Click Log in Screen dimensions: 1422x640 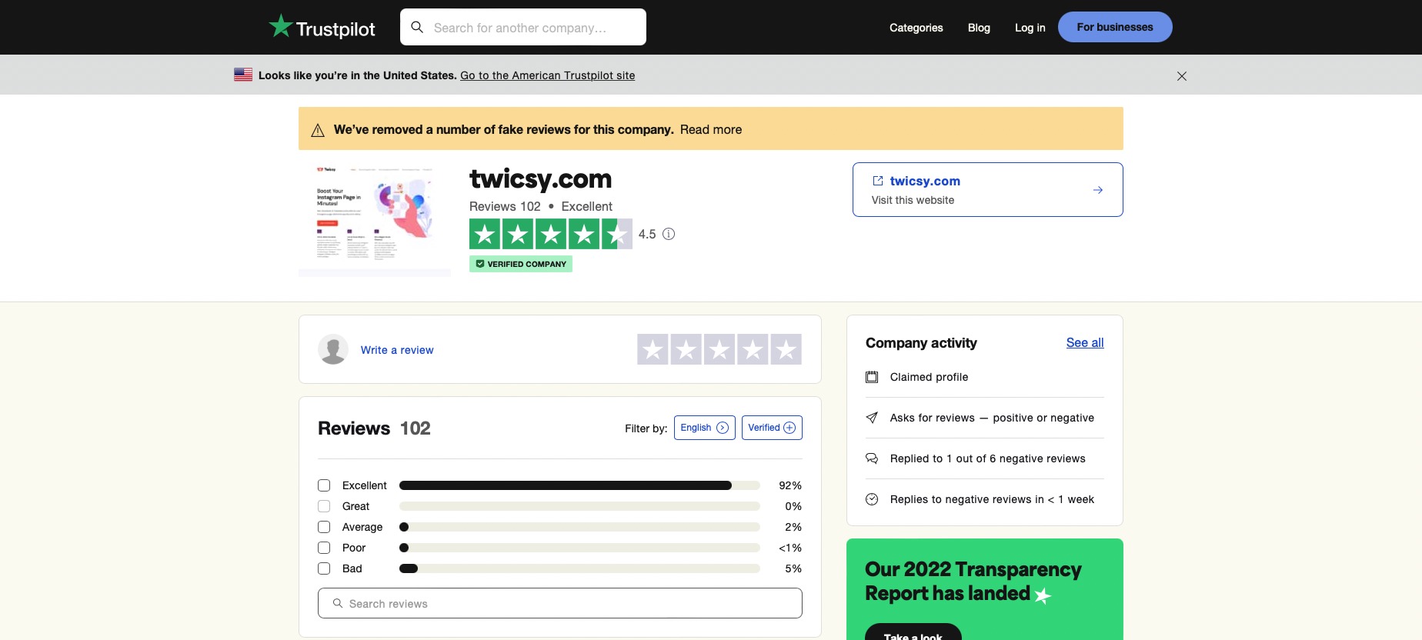(x=1030, y=28)
